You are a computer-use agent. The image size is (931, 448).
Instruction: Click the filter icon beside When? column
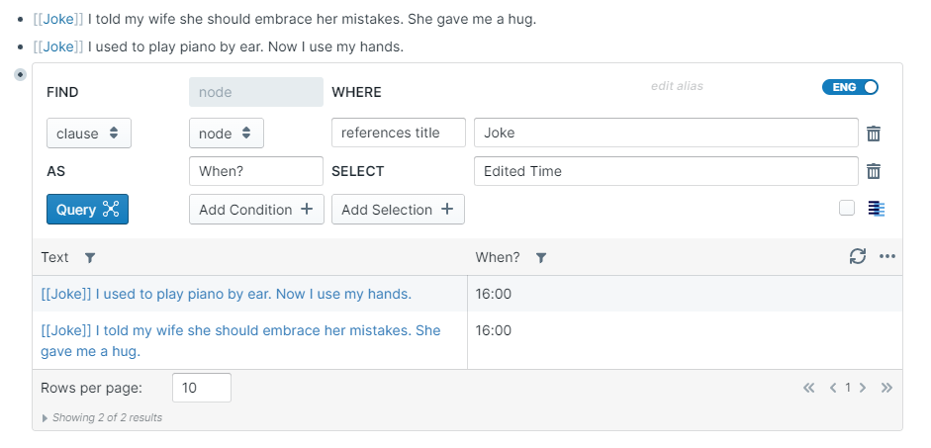click(541, 258)
